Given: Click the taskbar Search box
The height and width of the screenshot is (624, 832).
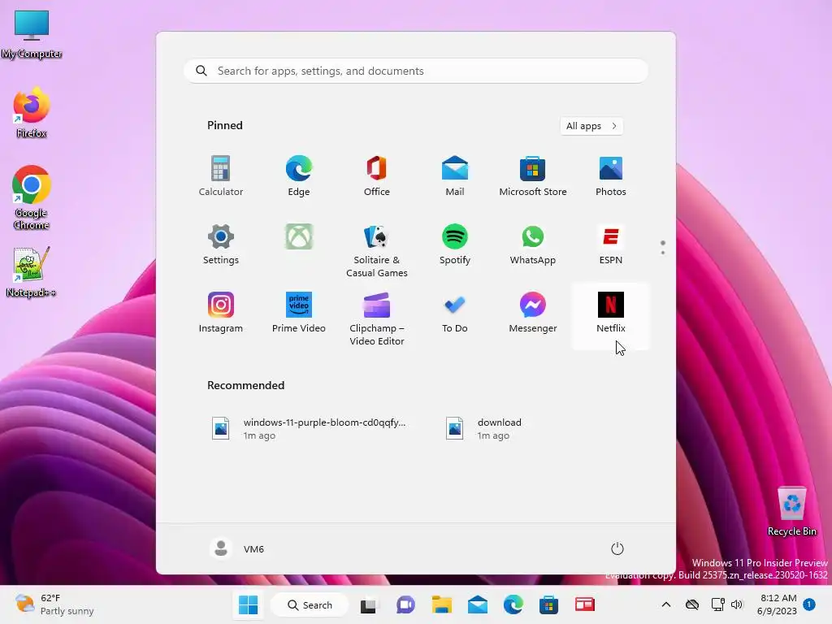Looking at the screenshot, I should [310, 604].
